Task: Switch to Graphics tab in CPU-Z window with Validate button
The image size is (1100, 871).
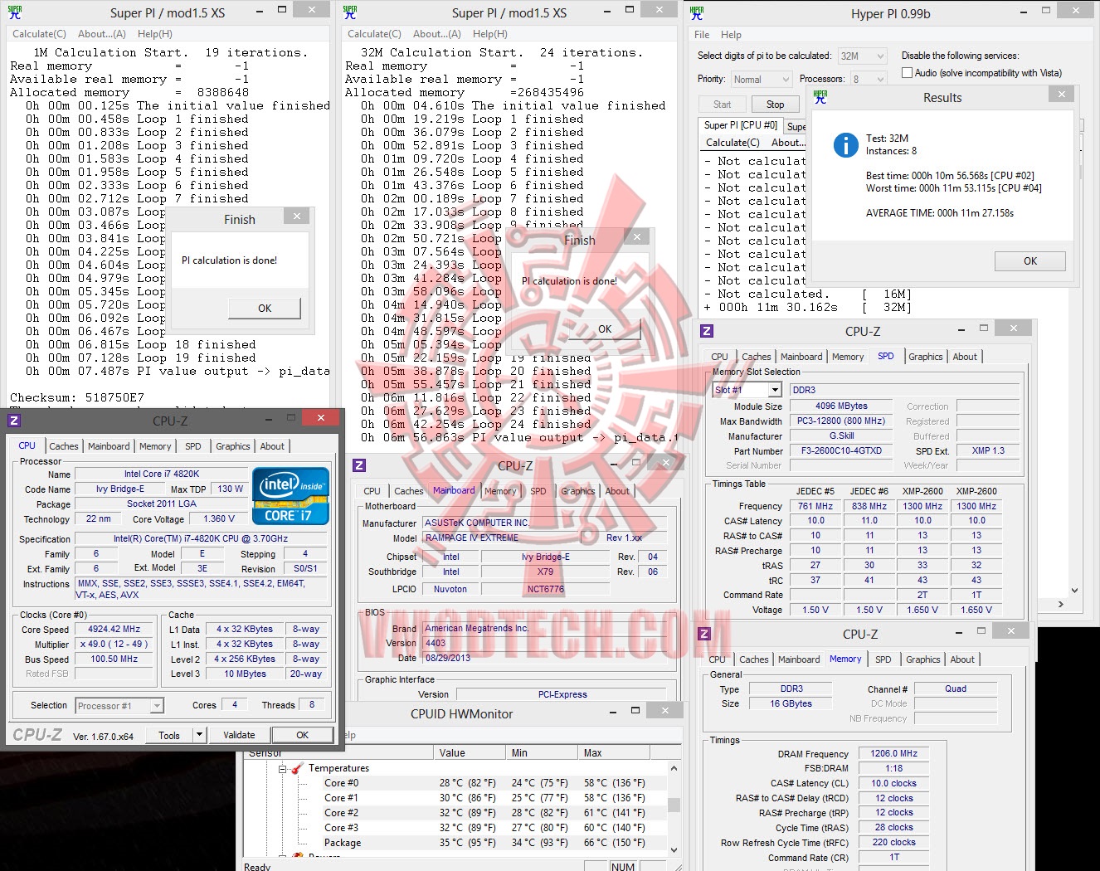Action: [x=233, y=446]
